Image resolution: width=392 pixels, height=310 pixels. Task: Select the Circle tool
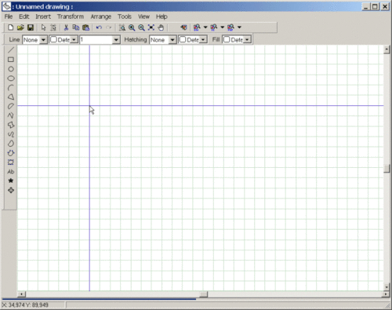click(x=11, y=69)
